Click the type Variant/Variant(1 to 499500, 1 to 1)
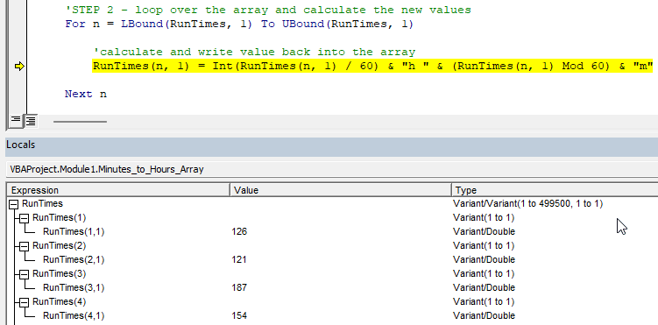 (528, 204)
